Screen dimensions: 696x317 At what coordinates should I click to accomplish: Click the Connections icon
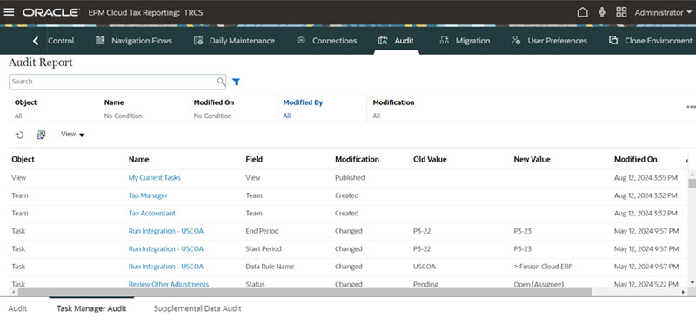300,40
